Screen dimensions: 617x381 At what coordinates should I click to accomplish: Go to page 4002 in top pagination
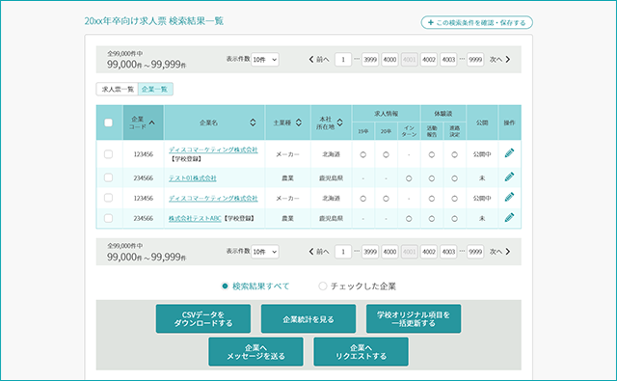428,60
